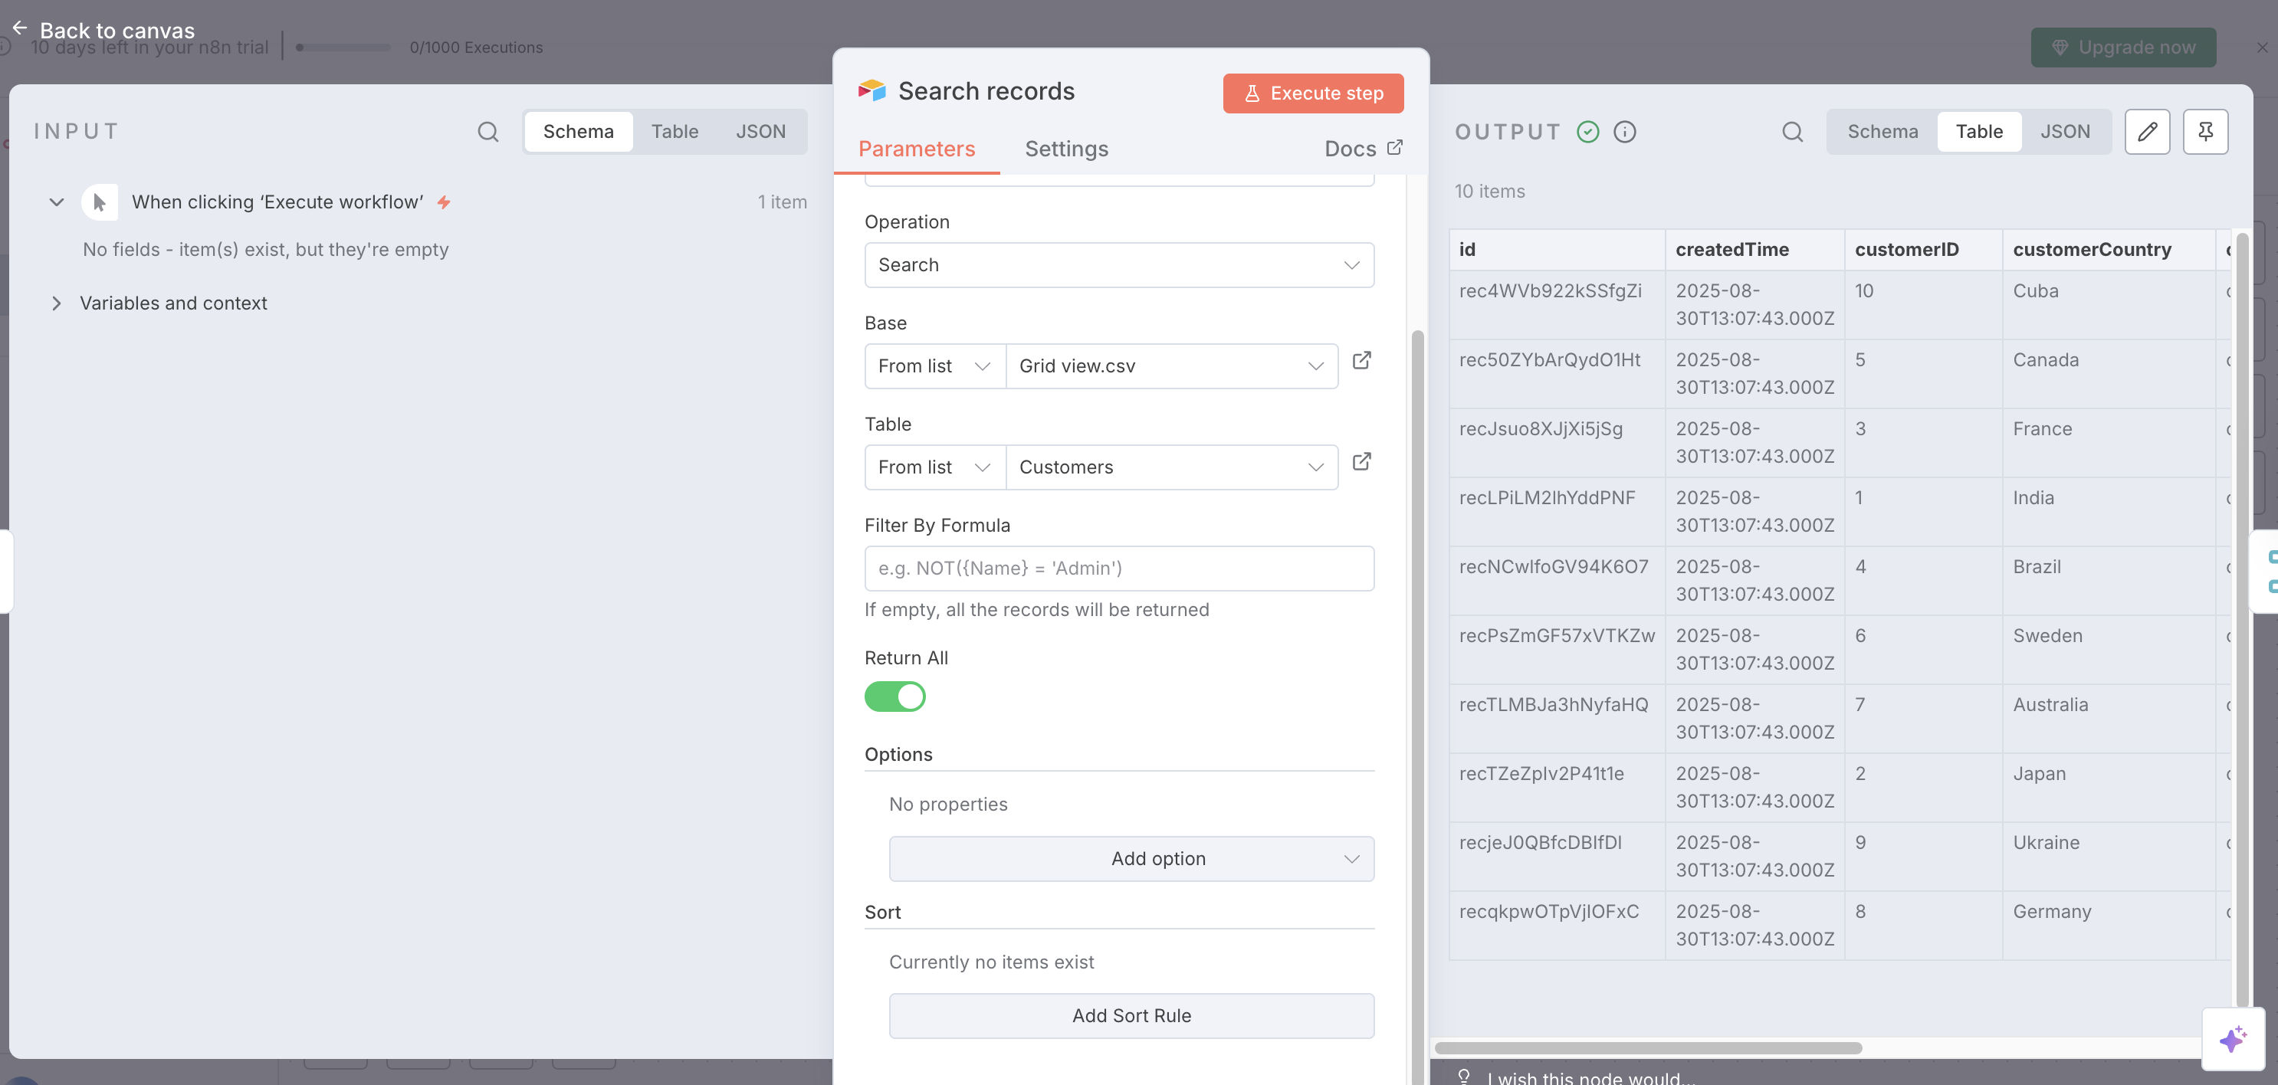The width and height of the screenshot is (2278, 1085).
Task: Open the Docs link
Action: tap(1362, 149)
